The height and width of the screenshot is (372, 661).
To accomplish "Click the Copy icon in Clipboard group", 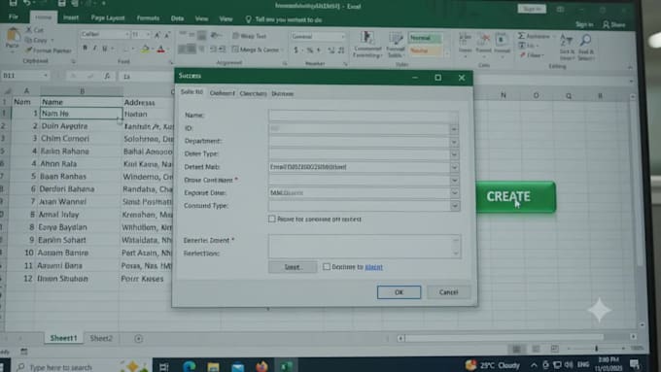I will point(28,40).
